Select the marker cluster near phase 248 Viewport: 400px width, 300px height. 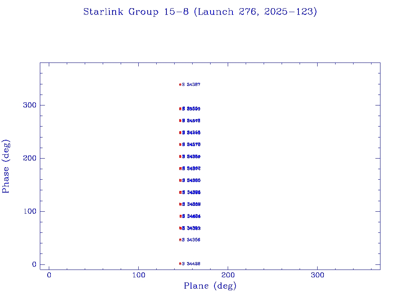point(180,133)
